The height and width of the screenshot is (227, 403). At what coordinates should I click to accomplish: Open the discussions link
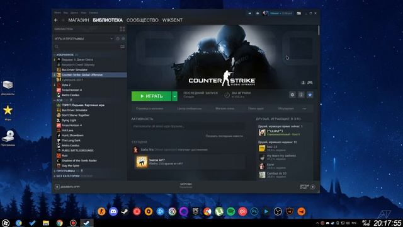[286, 108]
